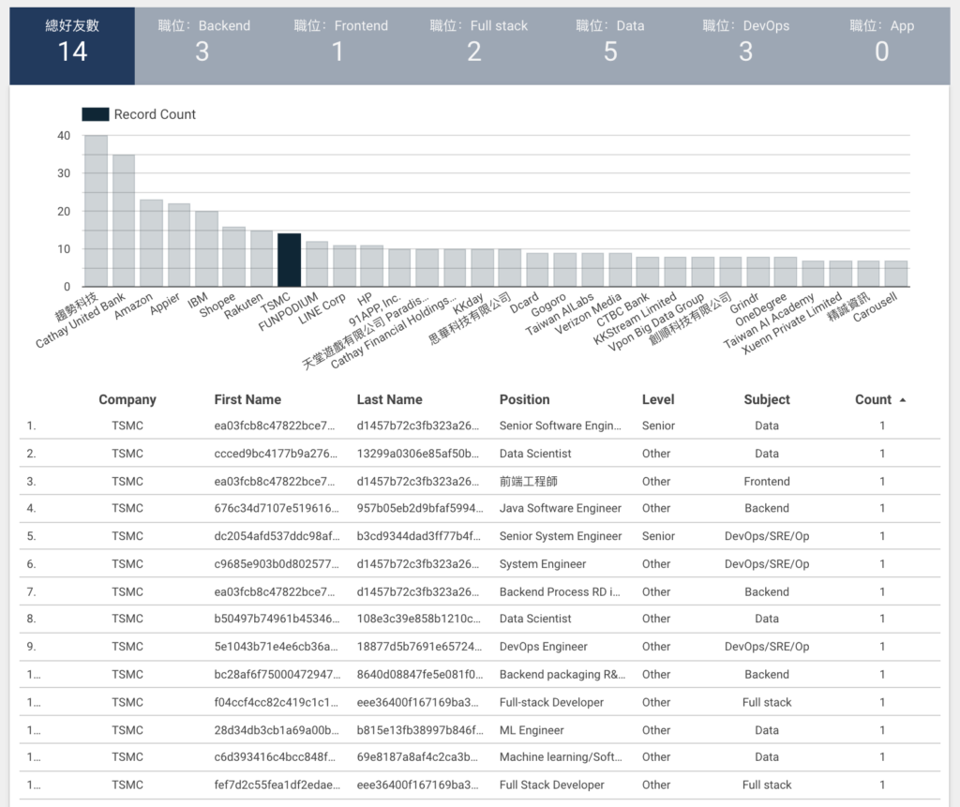Screen dimensions: 960x807
Task: Click 'Senior Software Engin...' position cell
Action: click(561, 426)
